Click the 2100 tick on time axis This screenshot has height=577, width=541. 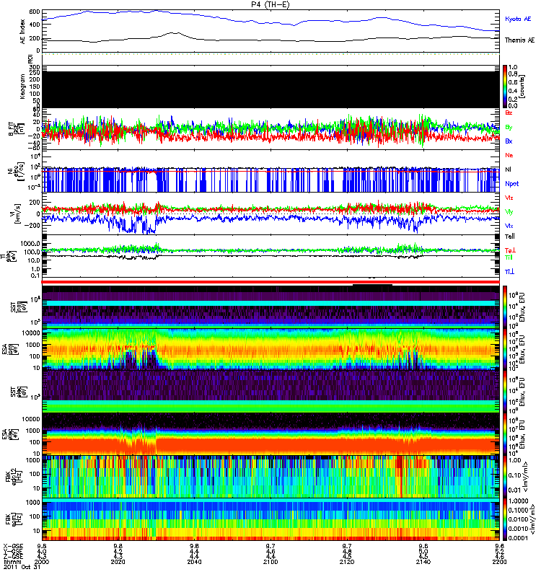coord(270,560)
